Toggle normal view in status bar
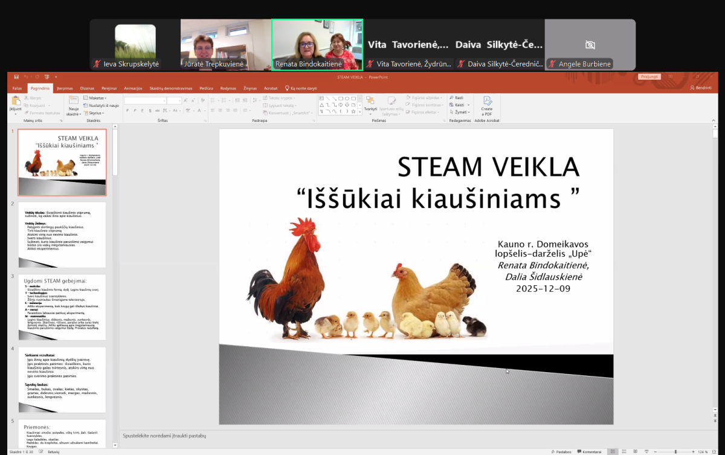 [x=614, y=451]
